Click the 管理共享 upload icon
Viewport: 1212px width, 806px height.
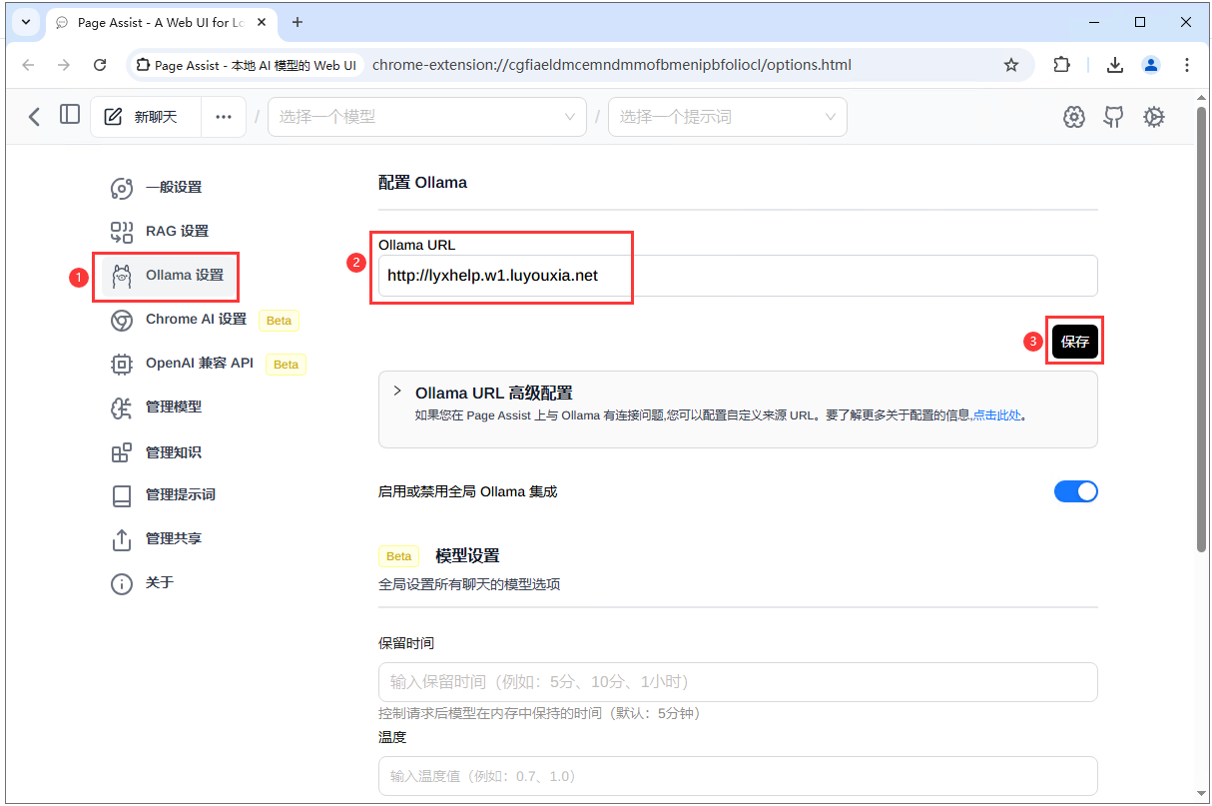pos(121,539)
